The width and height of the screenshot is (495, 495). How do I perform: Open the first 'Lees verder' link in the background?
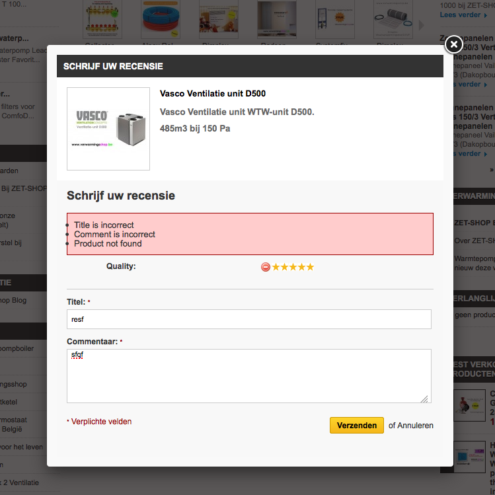pos(463,15)
